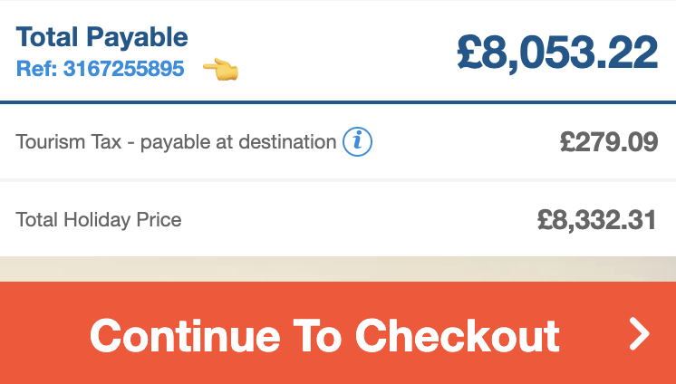Click the booking reference number 3167255895
This screenshot has height=384, width=676.
[x=123, y=69]
